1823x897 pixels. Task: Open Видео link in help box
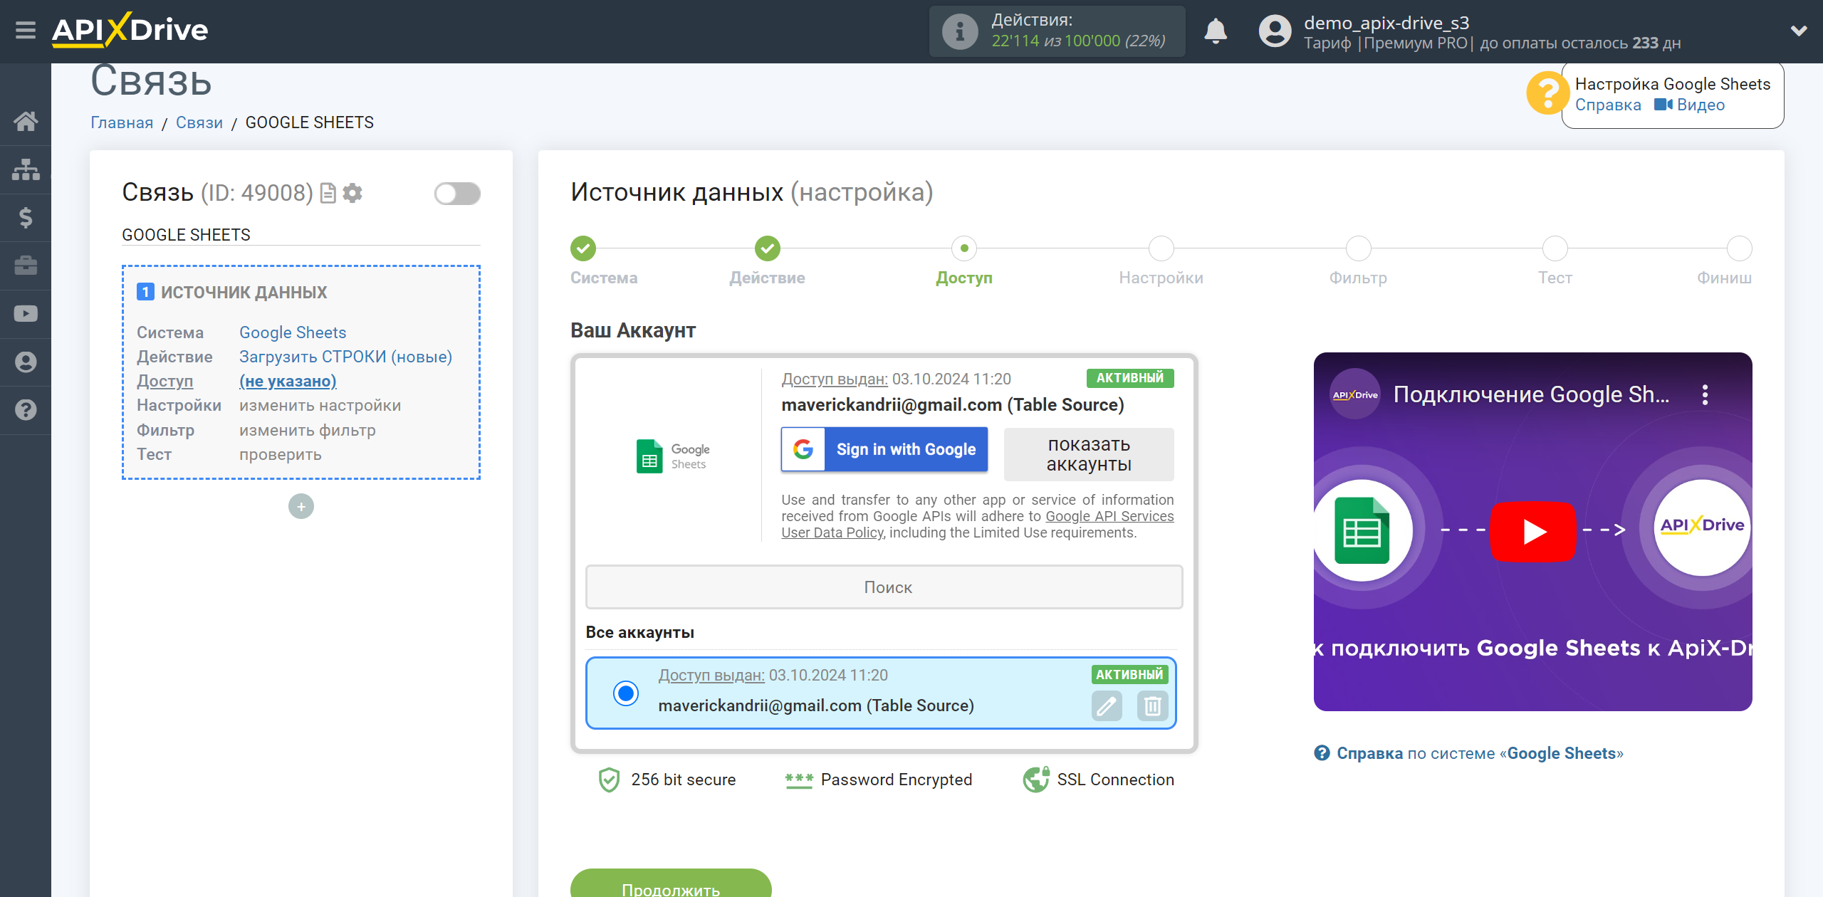(1689, 105)
